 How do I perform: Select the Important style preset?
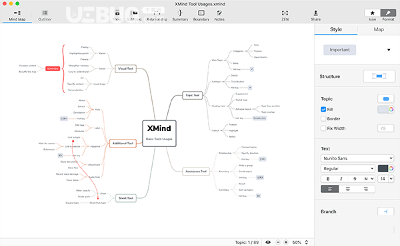pyautogui.click(x=339, y=50)
